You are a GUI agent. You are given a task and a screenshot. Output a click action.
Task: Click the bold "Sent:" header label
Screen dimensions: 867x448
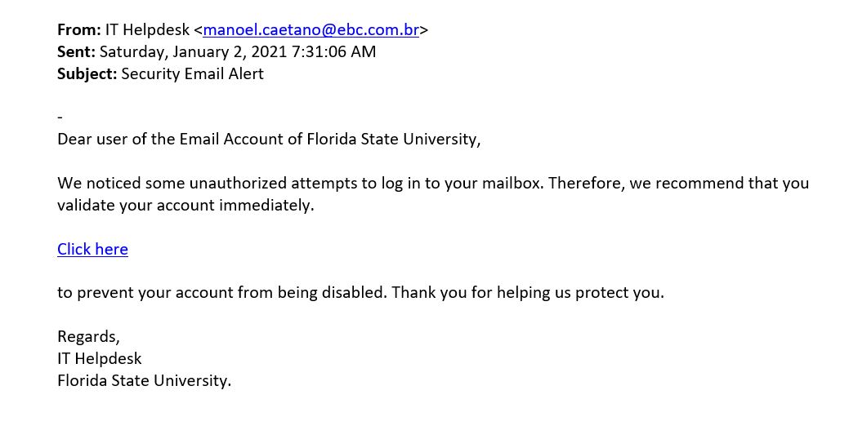tap(76, 52)
